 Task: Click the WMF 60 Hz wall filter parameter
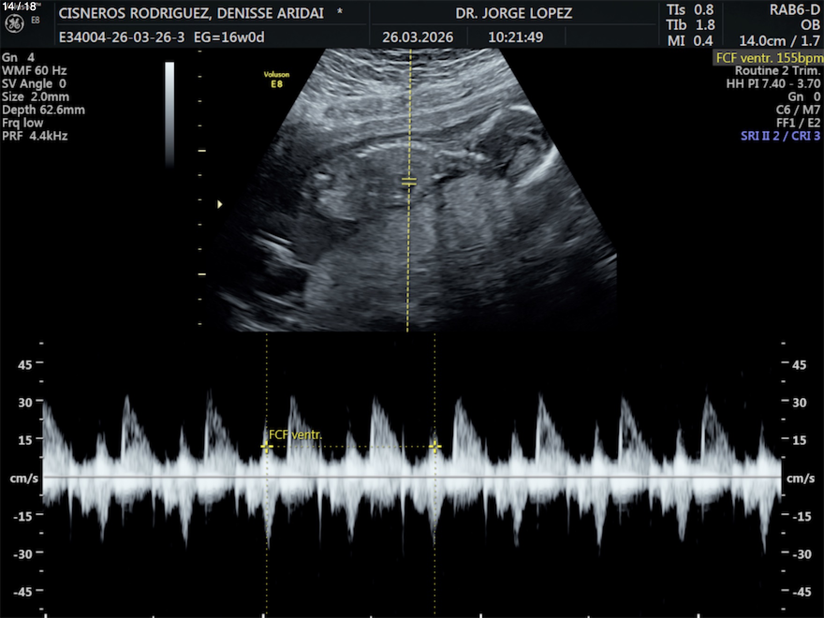34,71
